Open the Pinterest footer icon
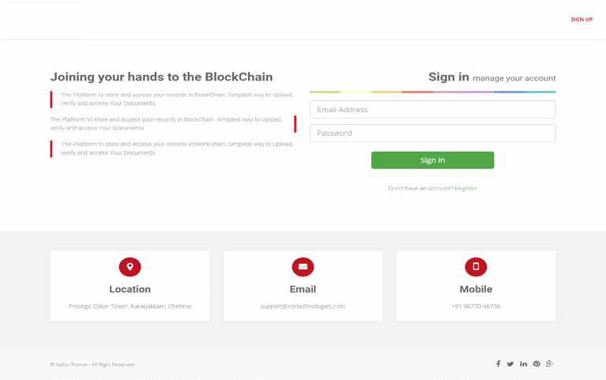This screenshot has height=380, width=606. (x=536, y=363)
